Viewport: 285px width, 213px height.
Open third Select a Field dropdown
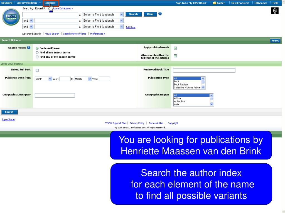[103, 27]
